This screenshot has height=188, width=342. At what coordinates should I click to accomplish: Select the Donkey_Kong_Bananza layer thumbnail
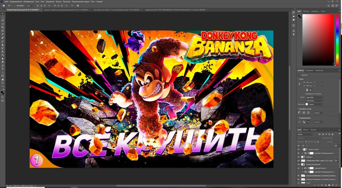303,164
